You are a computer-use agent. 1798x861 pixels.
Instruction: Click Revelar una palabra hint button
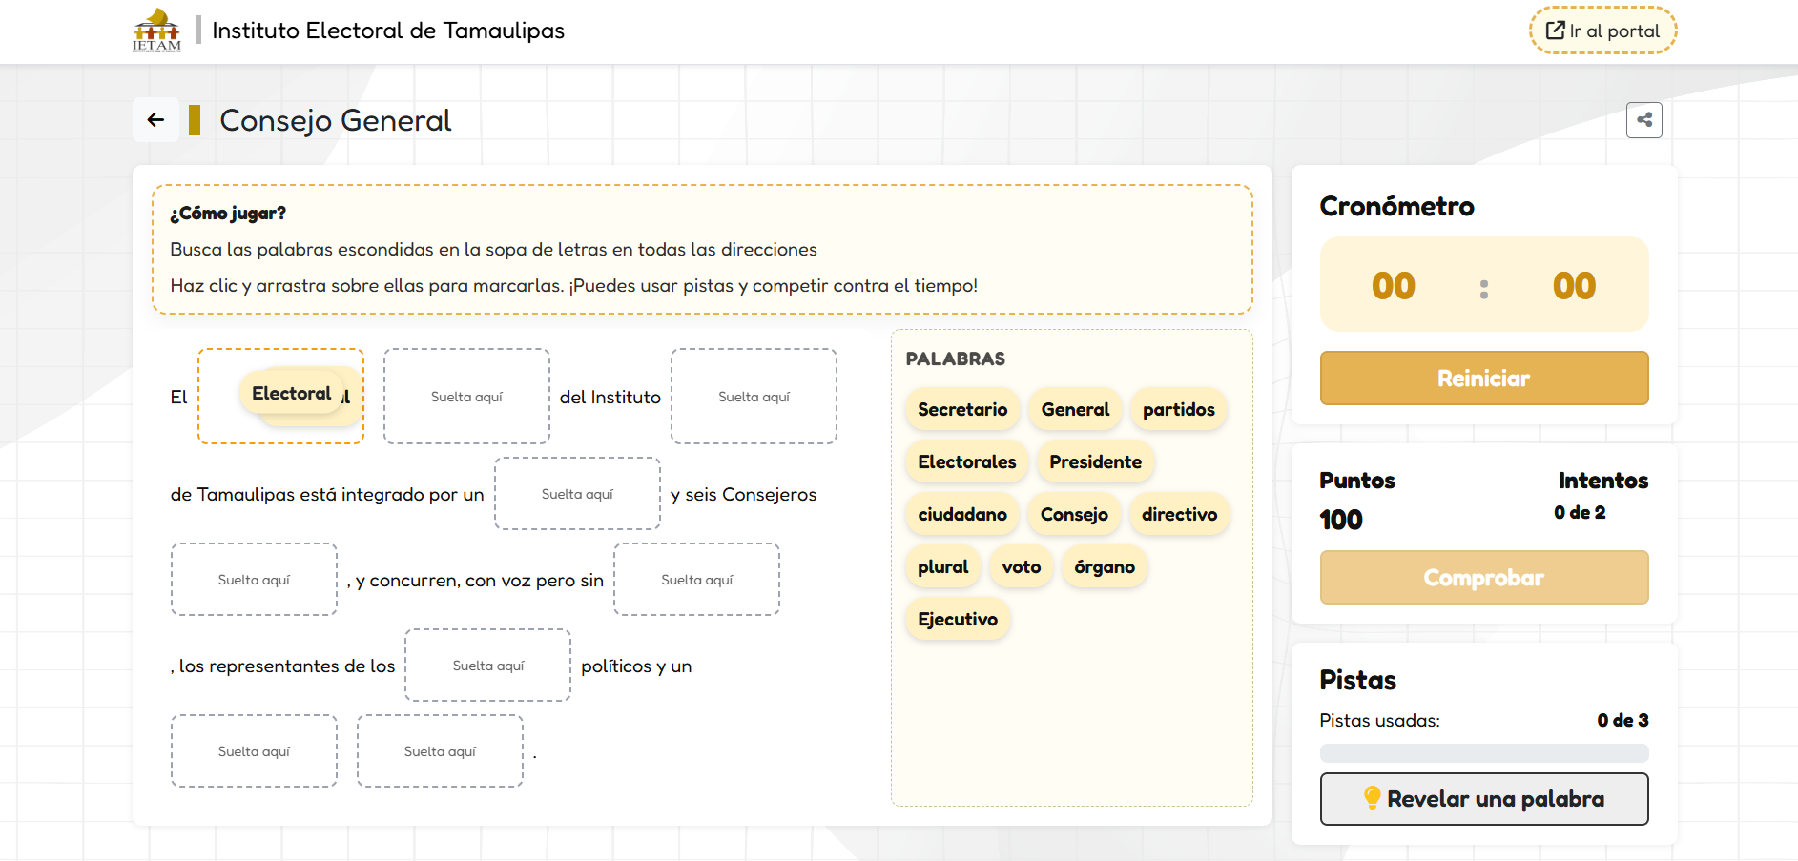(x=1483, y=799)
